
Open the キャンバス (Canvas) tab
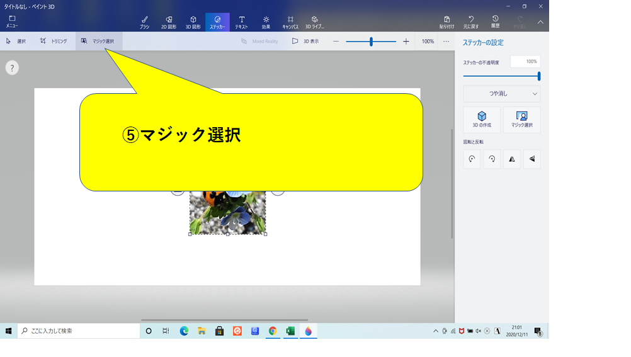[x=290, y=22]
